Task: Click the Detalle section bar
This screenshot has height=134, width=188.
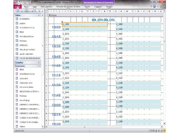Action: click(54, 15)
